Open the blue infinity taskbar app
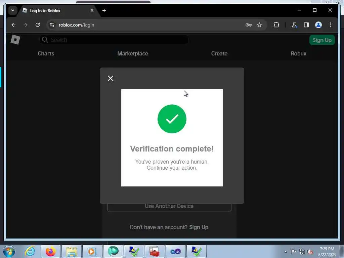Image resolution: width=344 pixels, height=258 pixels. 175,251
